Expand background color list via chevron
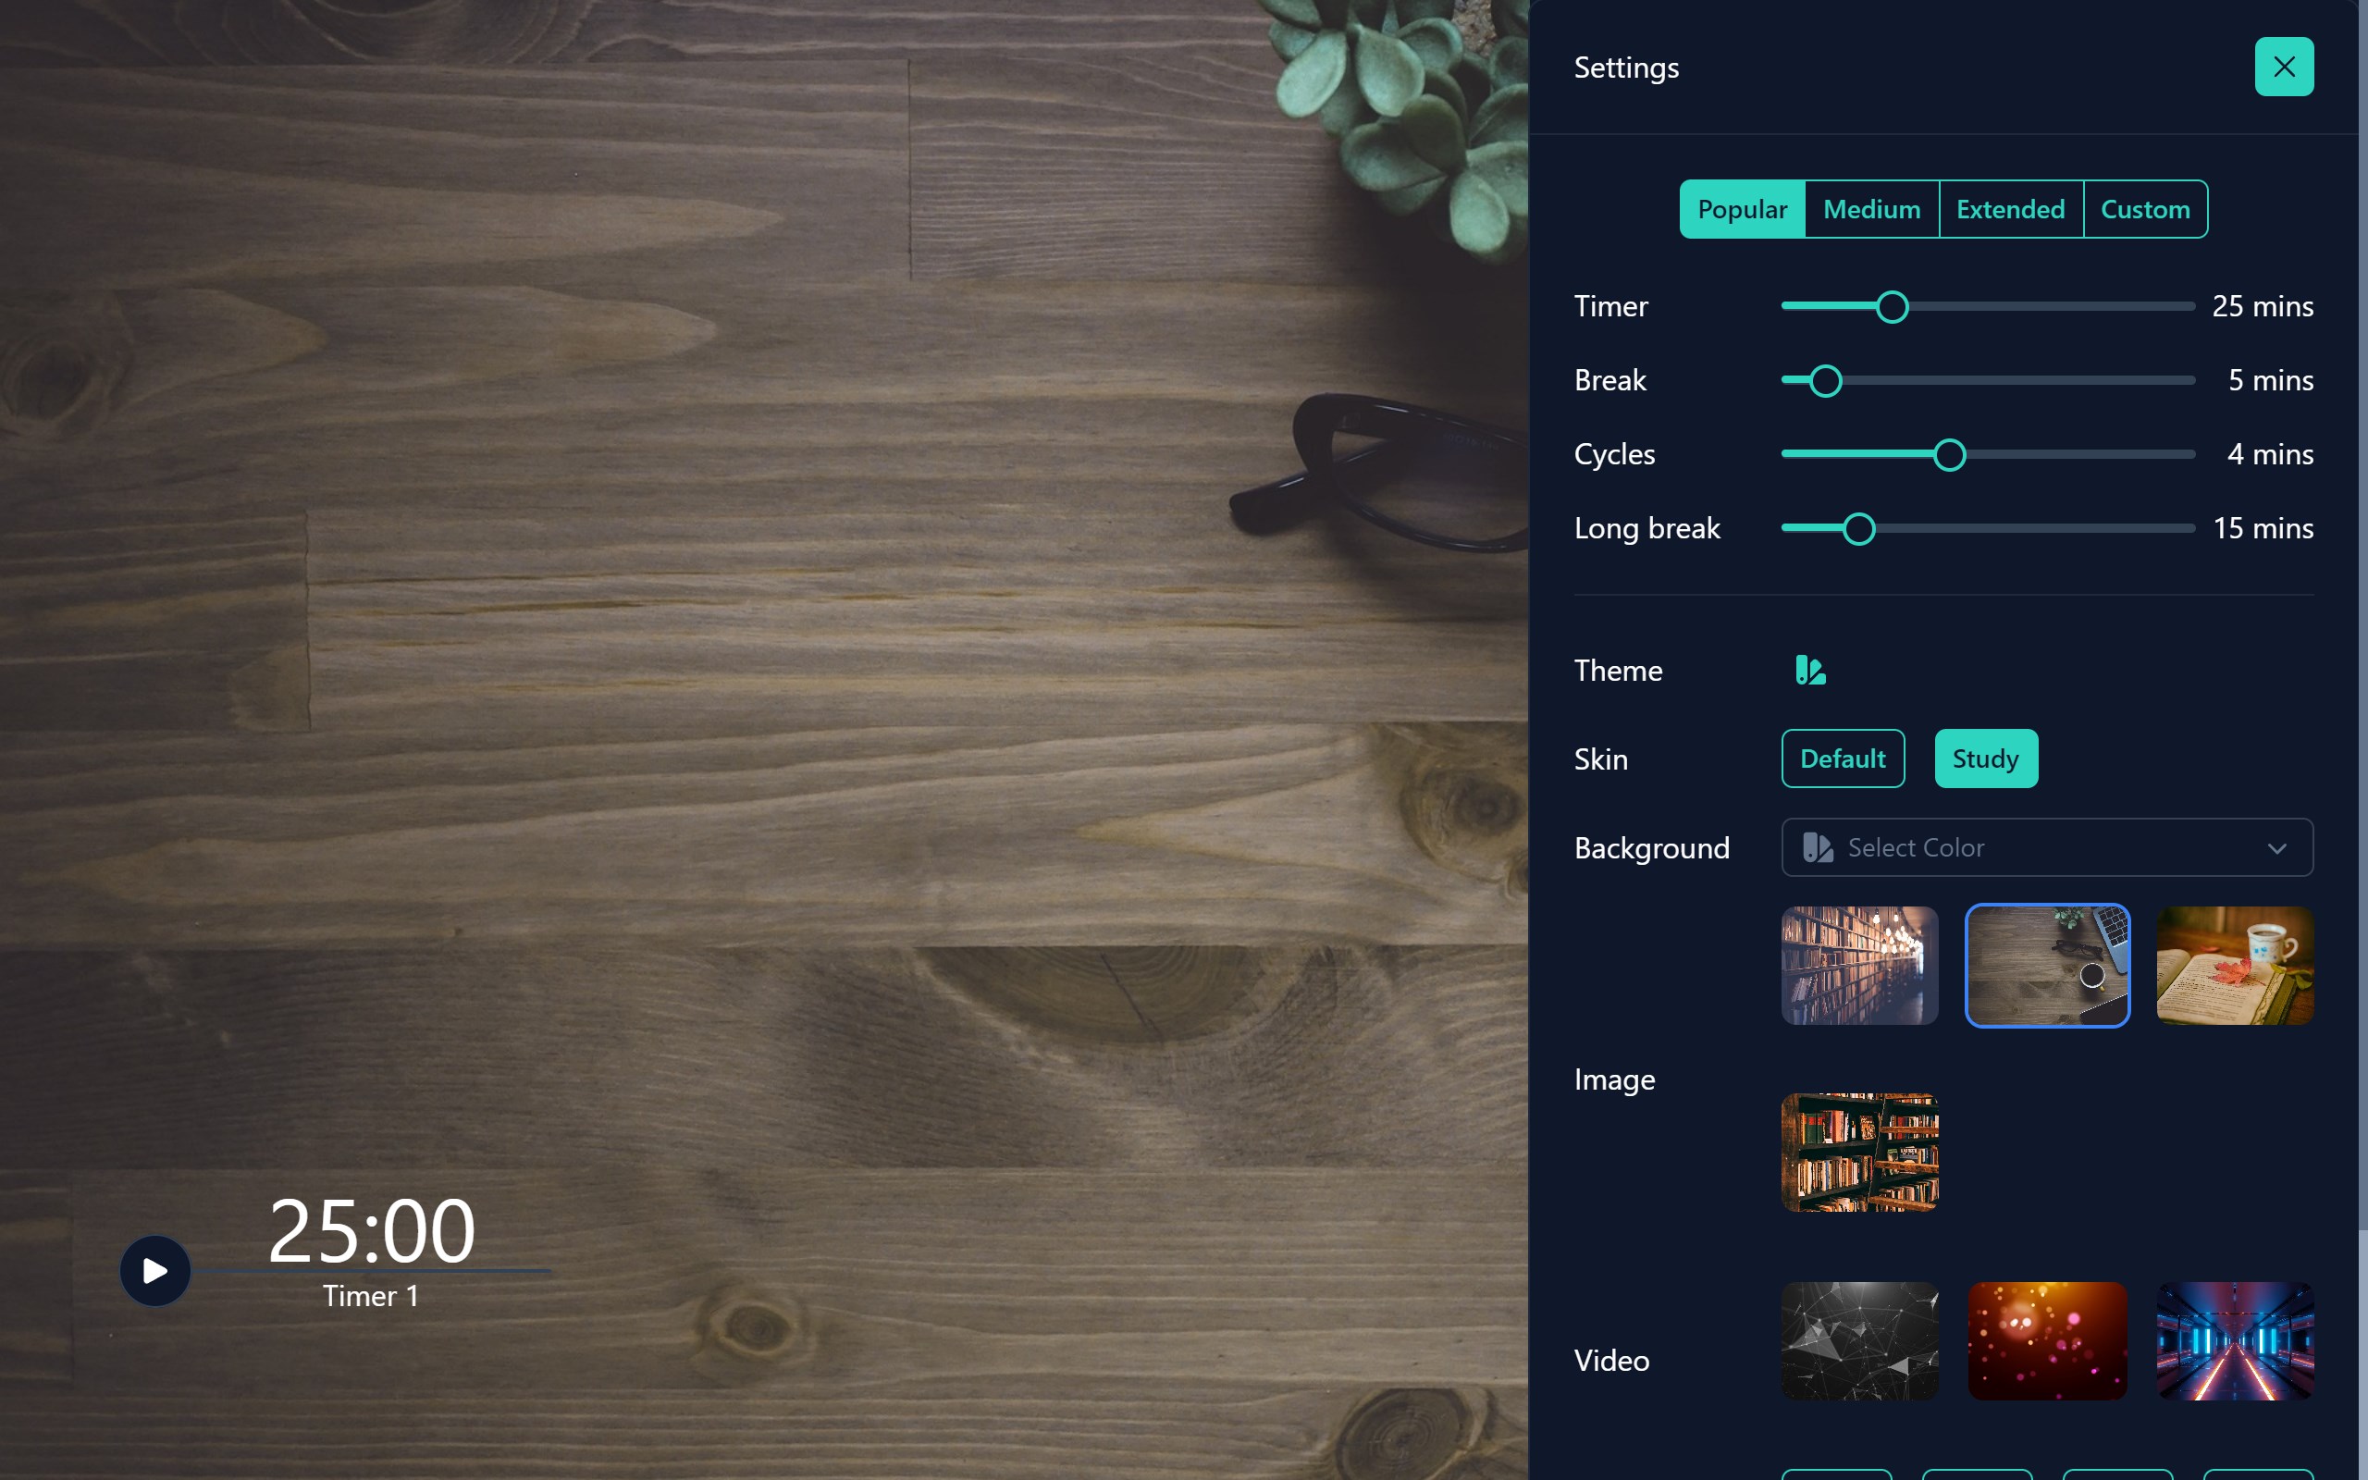The width and height of the screenshot is (2368, 1480). pos(2276,848)
